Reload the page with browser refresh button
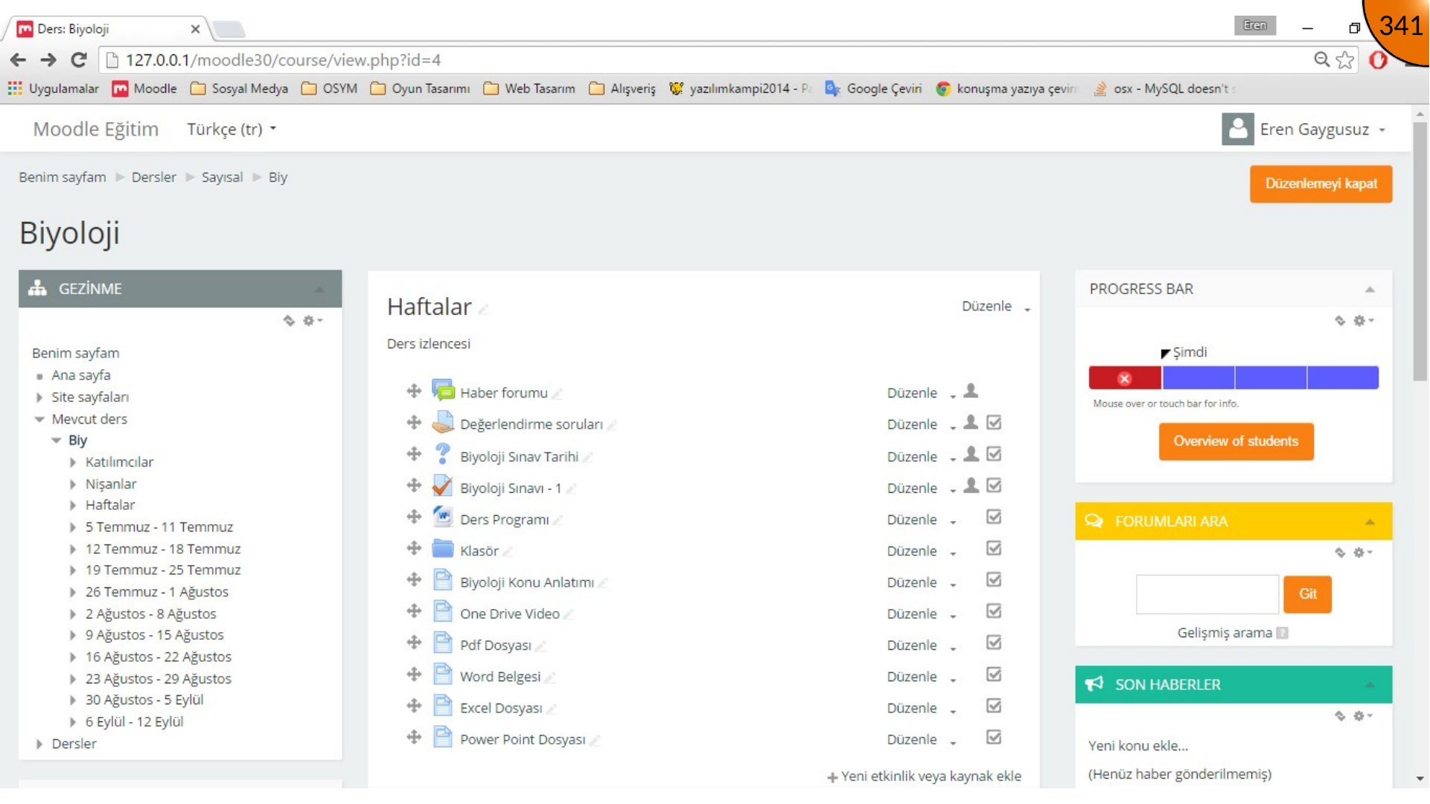1430x804 pixels. point(79,60)
